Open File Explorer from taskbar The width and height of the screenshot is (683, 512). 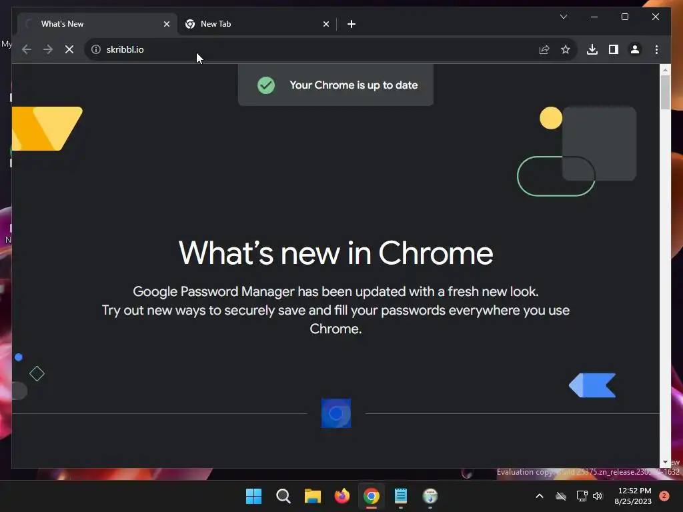coord(312,496)
